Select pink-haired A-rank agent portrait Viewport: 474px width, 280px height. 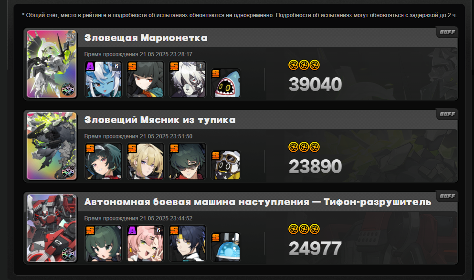coord(146,243)
